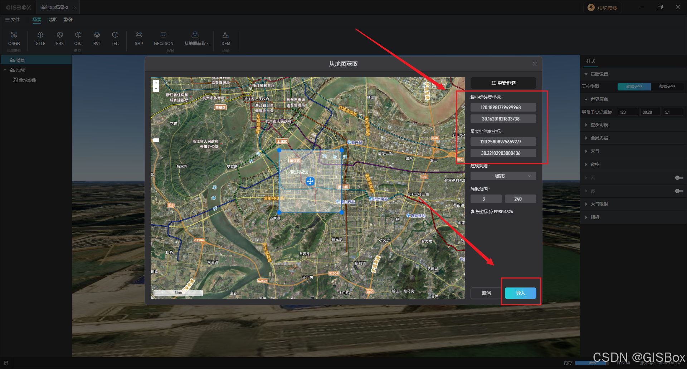The width and height of the screenshot is (687, 369).
Task: Select the SHP data import tool
Action: pos(139,39)
